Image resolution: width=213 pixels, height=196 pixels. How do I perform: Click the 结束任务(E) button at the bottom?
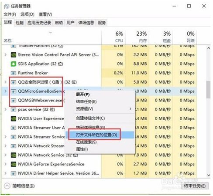point(195,186)
